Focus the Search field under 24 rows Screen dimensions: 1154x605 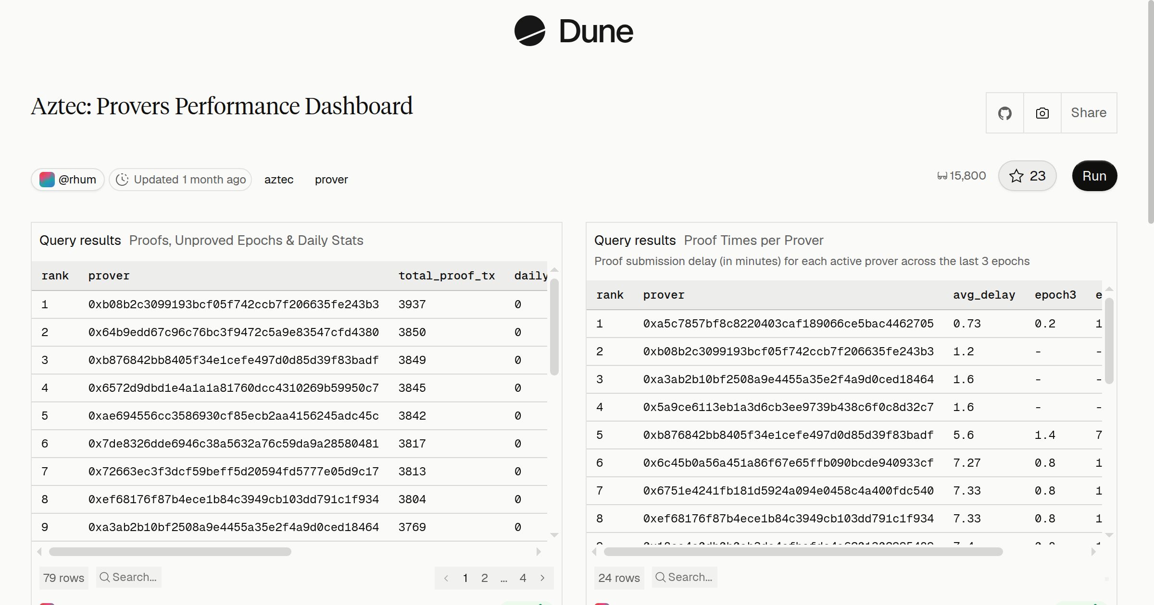(x=684, y=577)
